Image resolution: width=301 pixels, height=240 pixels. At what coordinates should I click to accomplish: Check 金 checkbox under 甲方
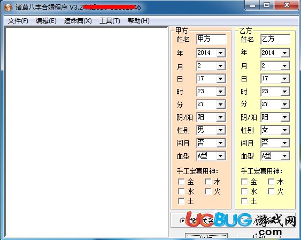[181, 182]
